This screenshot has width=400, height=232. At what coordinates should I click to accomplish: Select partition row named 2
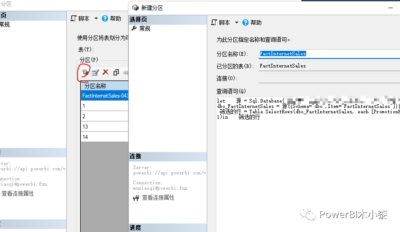point(105,116)
